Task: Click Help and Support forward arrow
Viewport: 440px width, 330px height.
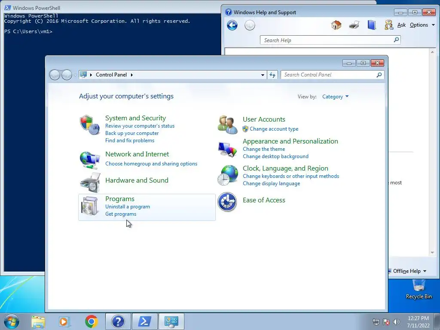Action: (x=250, y=25)
